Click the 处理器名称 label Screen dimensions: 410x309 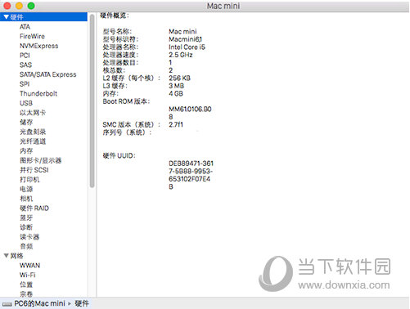point(120,47)
